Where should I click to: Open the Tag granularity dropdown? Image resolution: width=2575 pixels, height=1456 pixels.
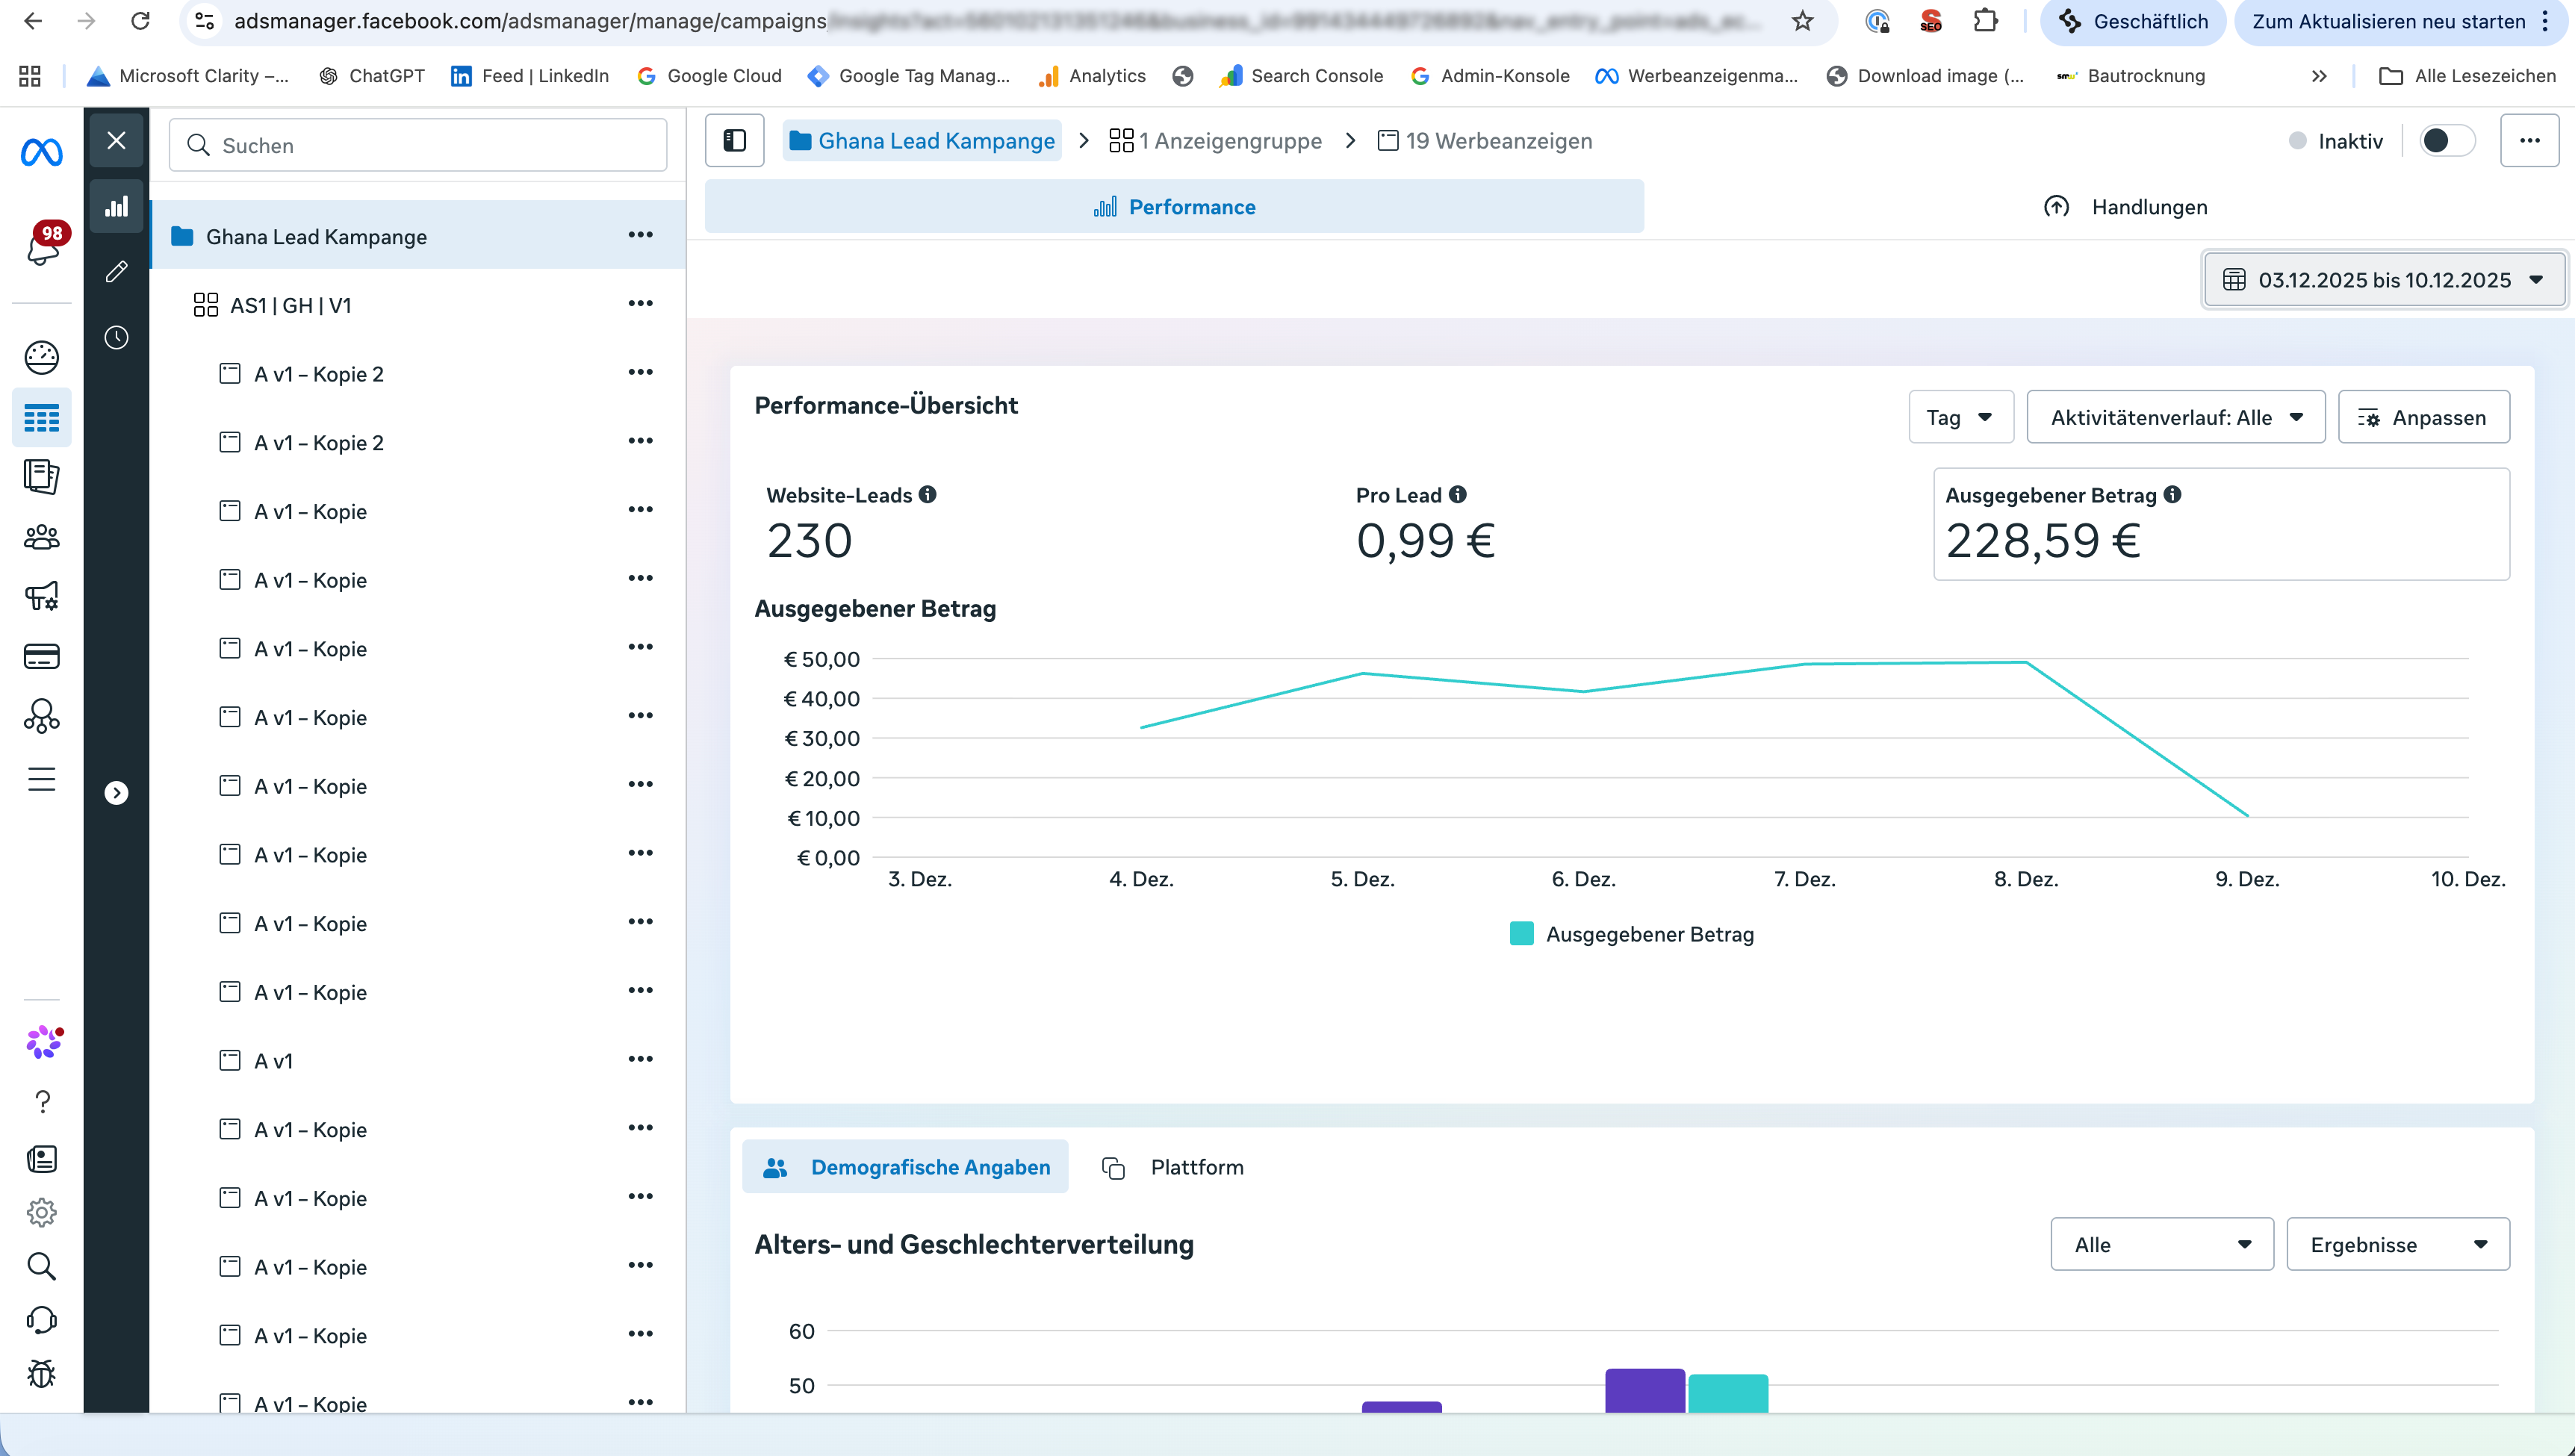tap(1960, 417)
